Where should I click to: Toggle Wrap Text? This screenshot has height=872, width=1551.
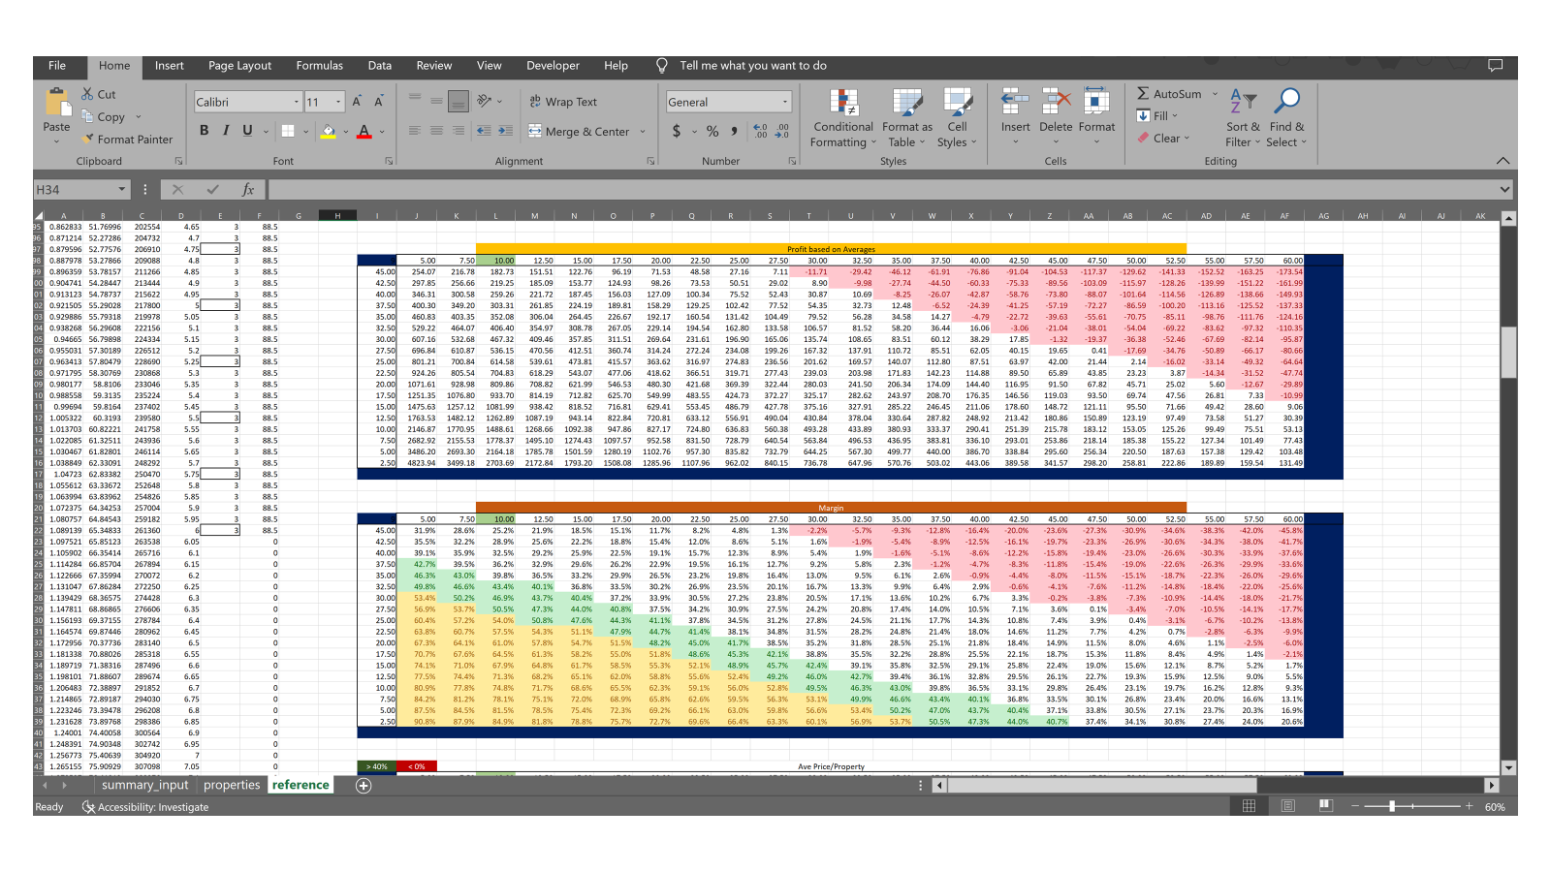coord(563,102)
